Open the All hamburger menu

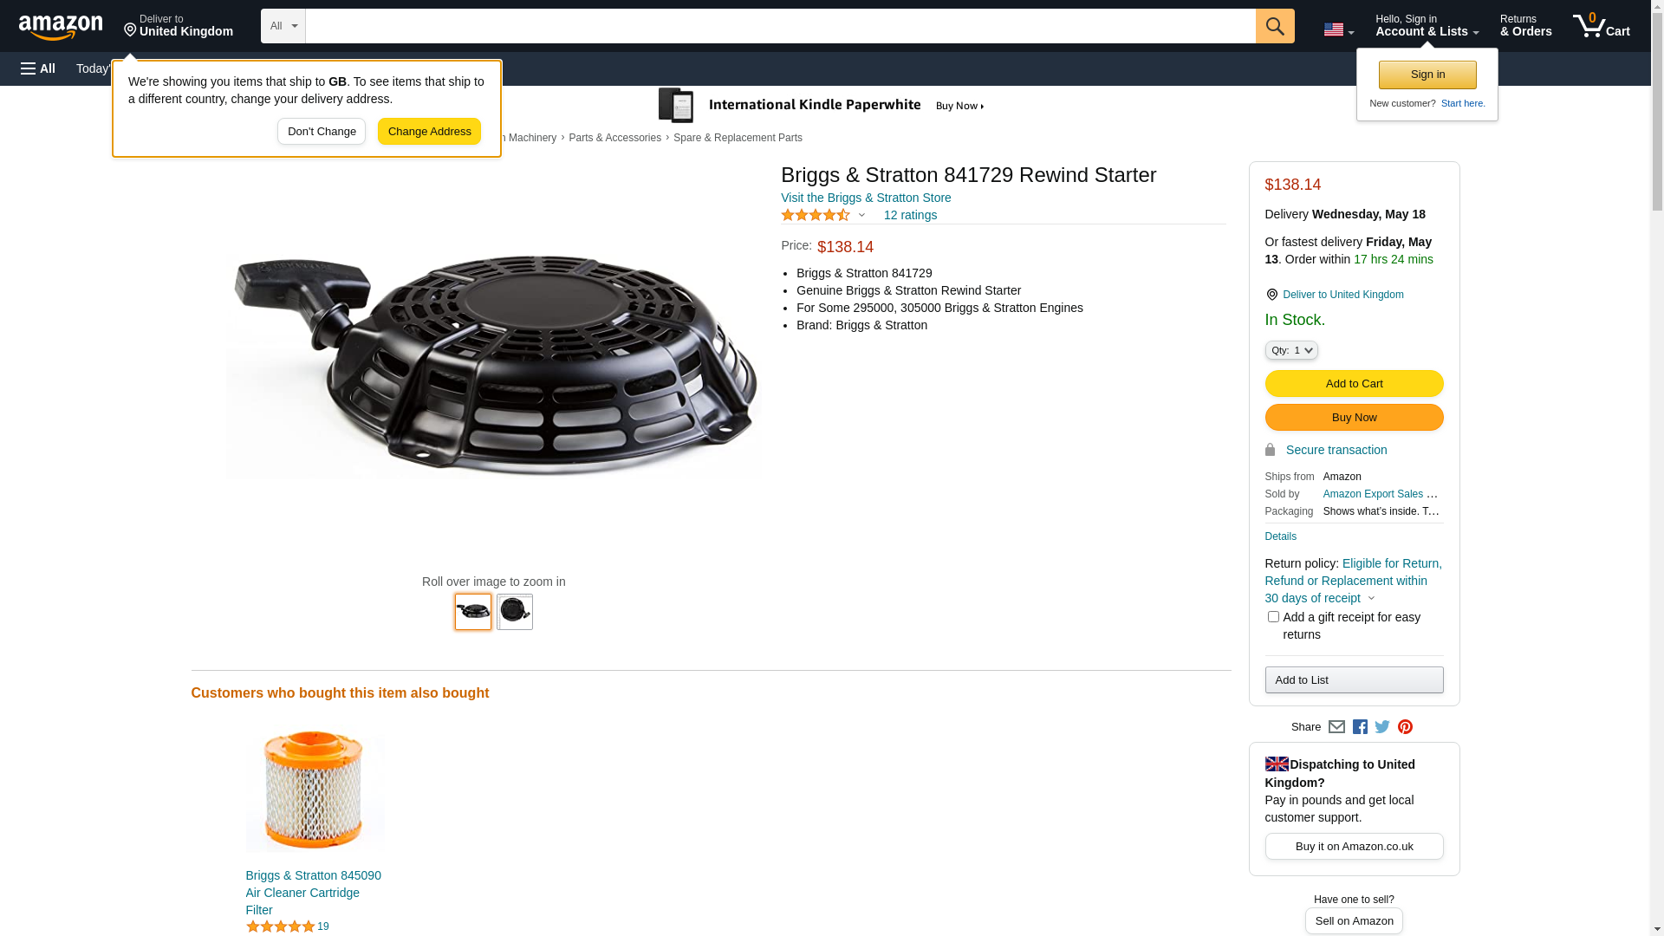38,68
